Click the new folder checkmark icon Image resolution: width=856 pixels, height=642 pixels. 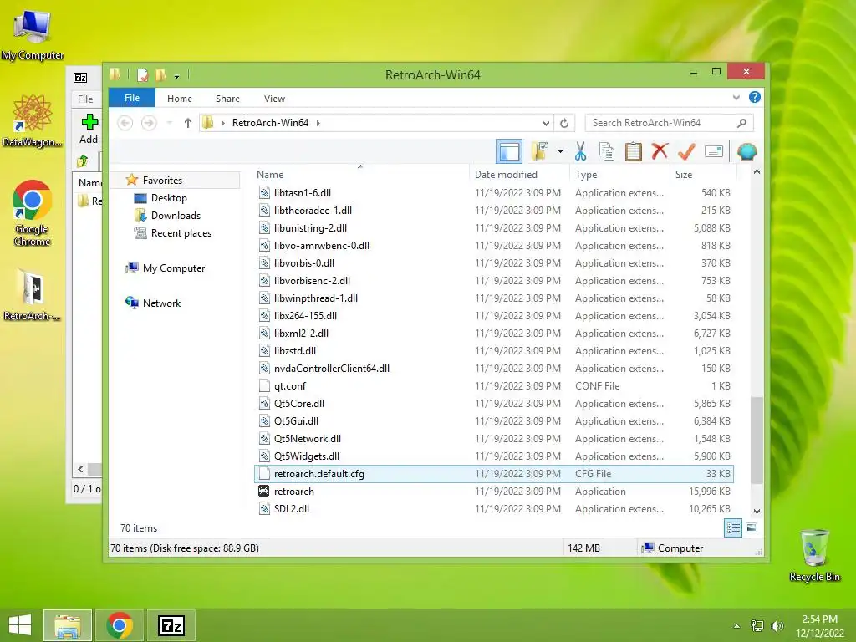point(540,151)
